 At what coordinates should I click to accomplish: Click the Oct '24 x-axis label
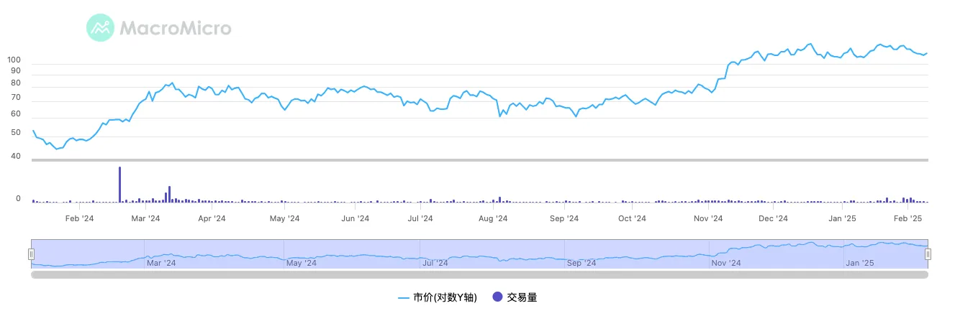(x=632, y=218)
